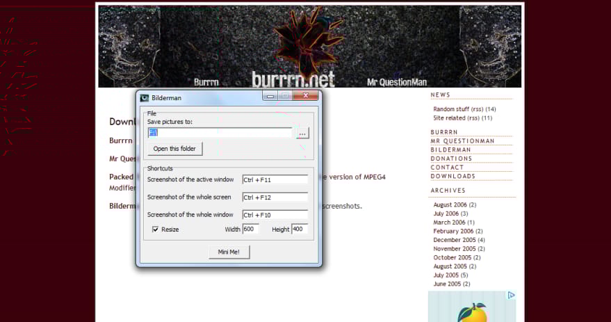Viewport: 611px width, 322px height.
Task: Open the June 2005 archive
Action: [447, 284]
